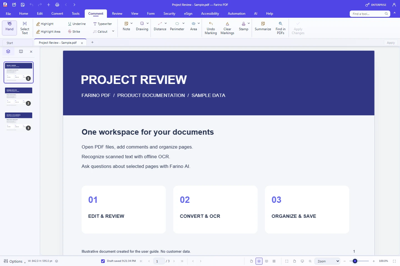Click the Summarize tool
This screenshot has width=400, height=266.
(x=263, y=26)
